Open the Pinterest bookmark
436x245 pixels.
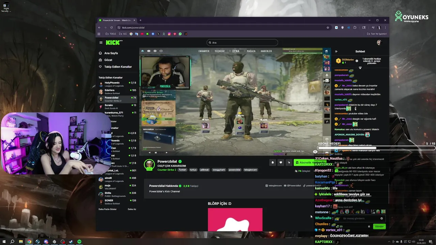(x=175, y=34)
